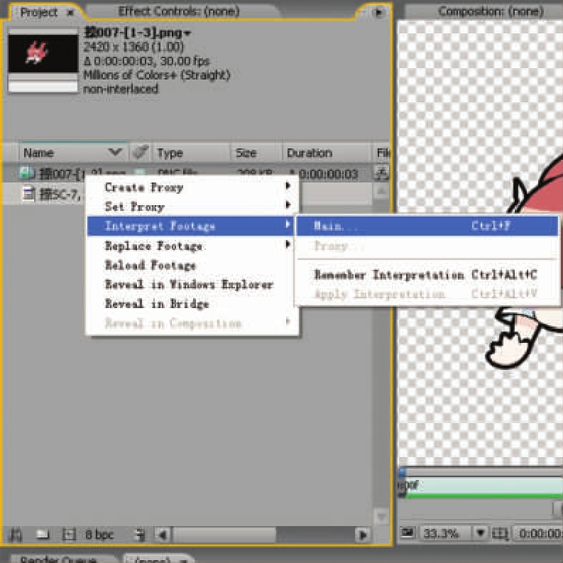Click the vertical scroll down arrow in Project panel
The image size is (563, 563).
point(381,517)
